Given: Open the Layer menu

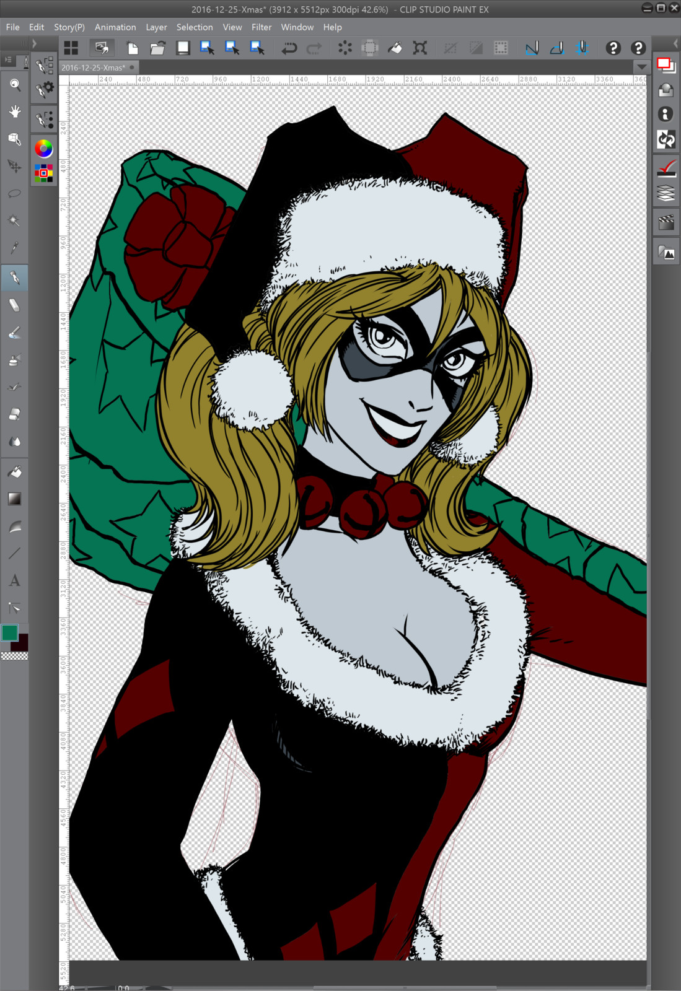Looking at the screenshot, I should coord(156,27).
